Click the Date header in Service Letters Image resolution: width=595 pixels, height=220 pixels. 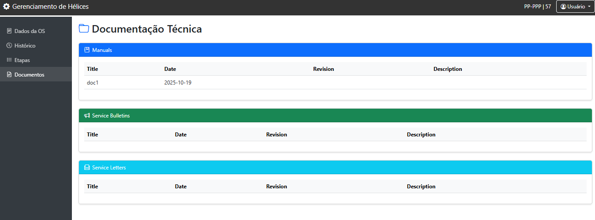(x=181, y=187)
